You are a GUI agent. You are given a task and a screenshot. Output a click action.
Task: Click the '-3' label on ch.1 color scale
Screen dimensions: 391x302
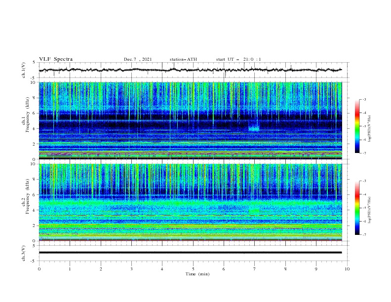tap(364, 99)
